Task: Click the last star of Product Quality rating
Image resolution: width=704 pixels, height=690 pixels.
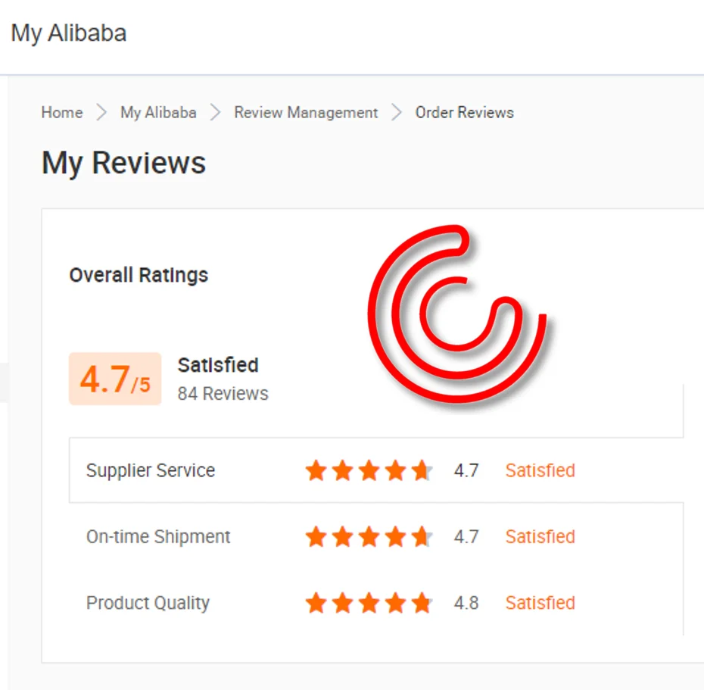Action: [x=422, y=603]
